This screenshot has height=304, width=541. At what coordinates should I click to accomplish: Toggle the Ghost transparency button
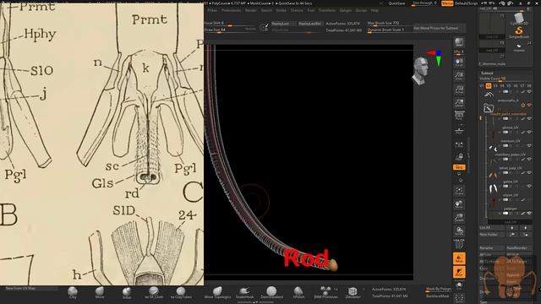click(459, 272)
